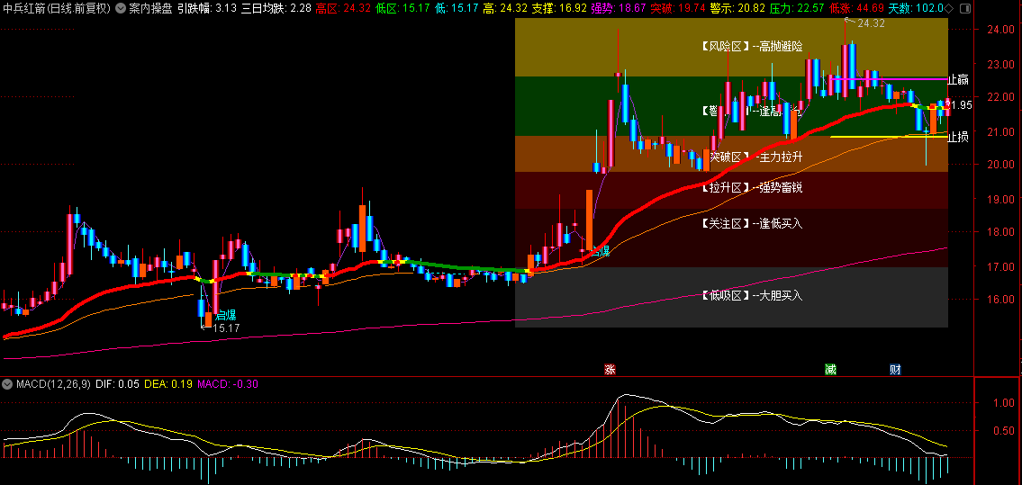The image size is (1022, 485).
Task: Click the red 高区: 24.32 value
Action: point(343,8)
